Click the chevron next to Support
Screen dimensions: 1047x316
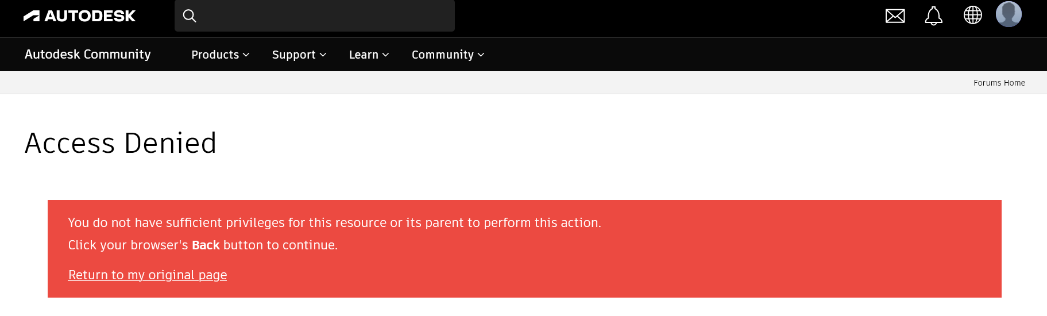(323, 55)
